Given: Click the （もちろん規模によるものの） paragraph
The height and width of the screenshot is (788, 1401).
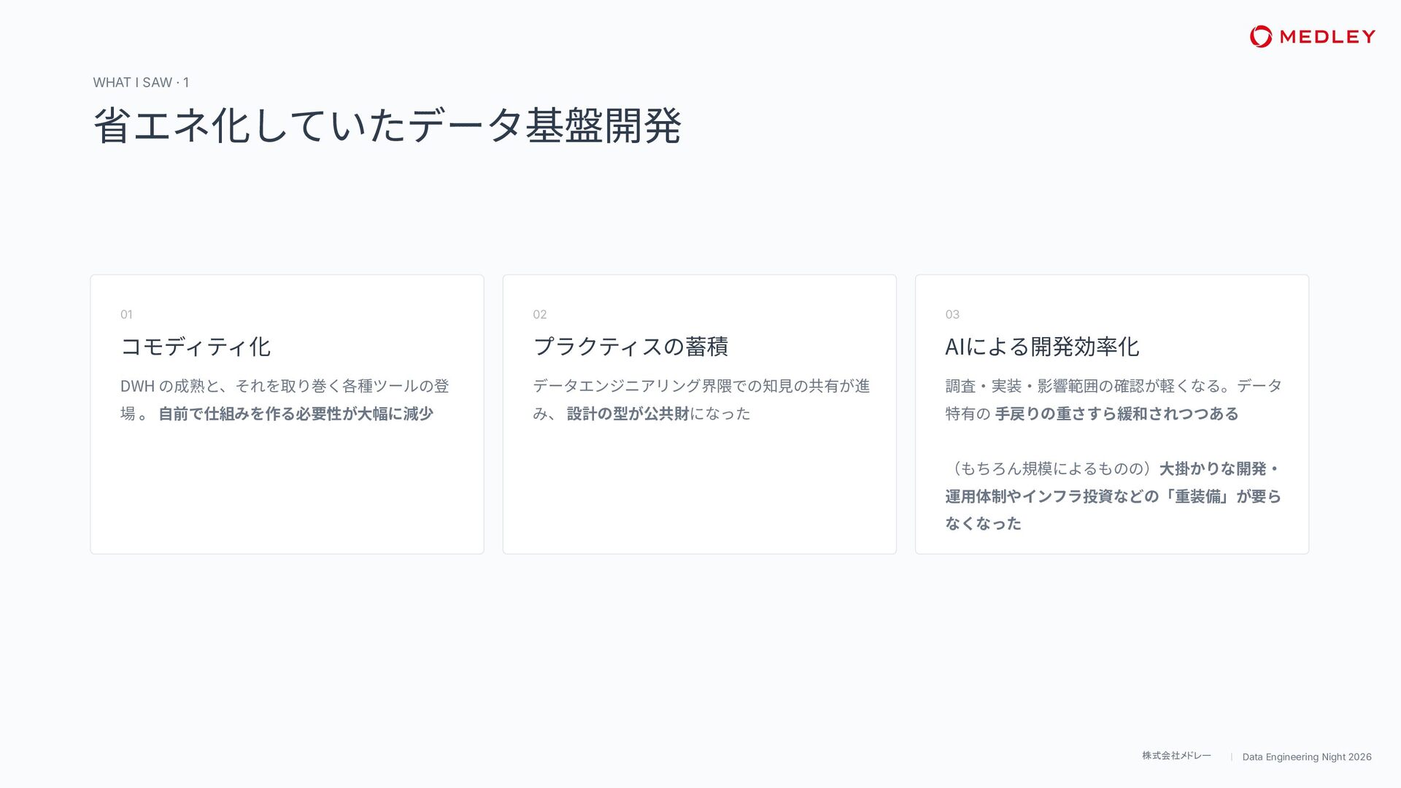Looking at the screenshot, I should (1114, 496).
